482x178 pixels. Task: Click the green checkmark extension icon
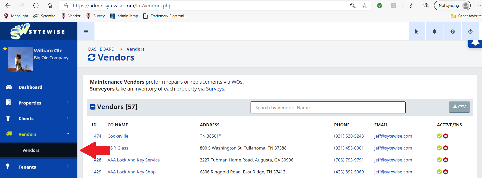tap(379, 6)
